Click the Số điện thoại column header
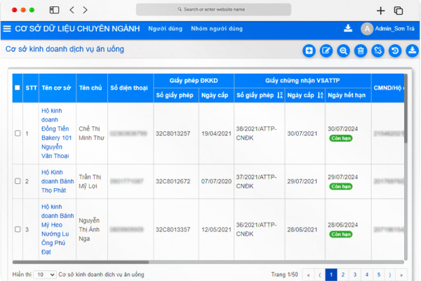 (x=129, y=88)
